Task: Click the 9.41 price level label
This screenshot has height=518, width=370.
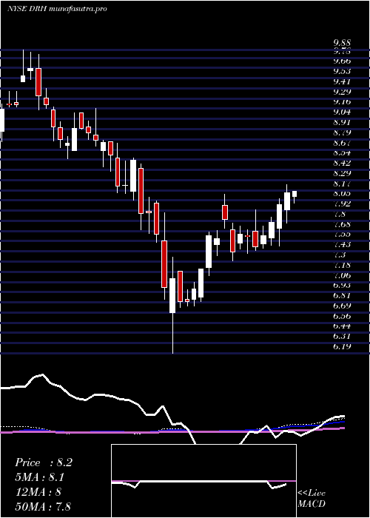Action: click(342, 81)
